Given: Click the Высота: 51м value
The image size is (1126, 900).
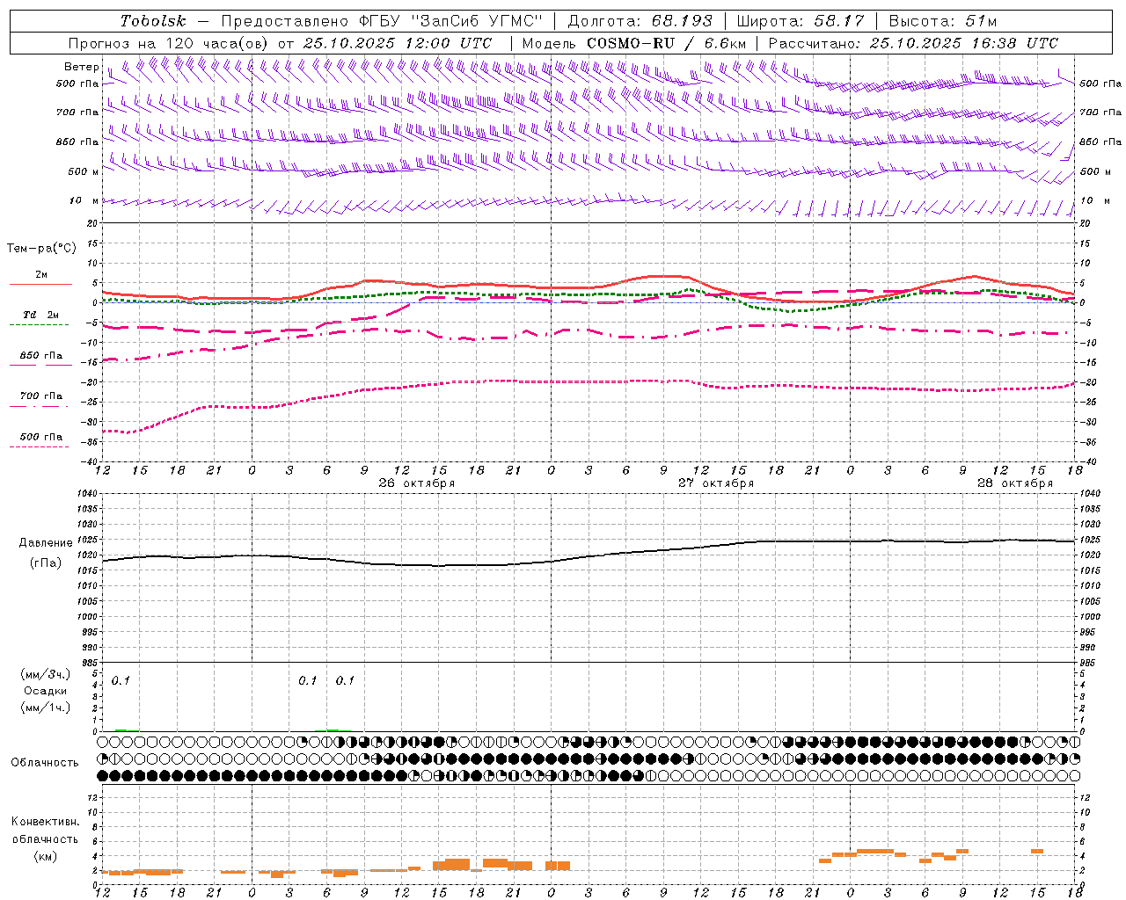Looking at the screenshot, I should click(x=942, y=21).
